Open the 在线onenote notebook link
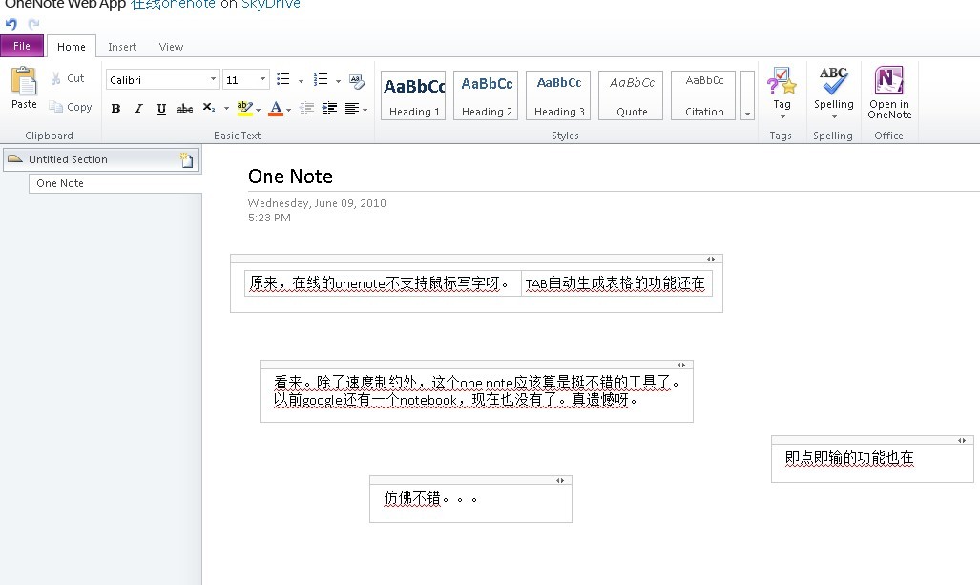Image resolution: width=980 pixels, height=585 pixels. 173,5
